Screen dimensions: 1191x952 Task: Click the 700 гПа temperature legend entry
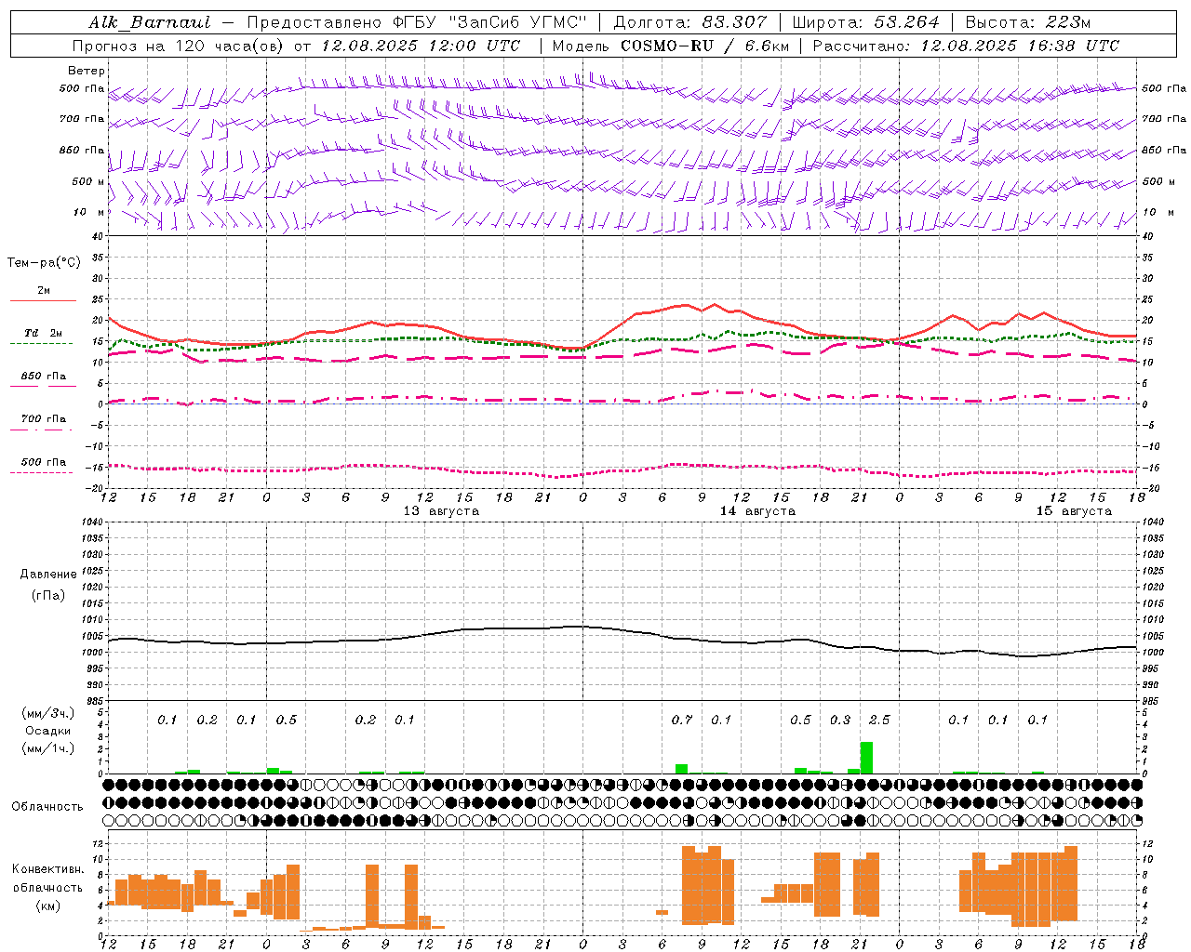pos(43,418)
